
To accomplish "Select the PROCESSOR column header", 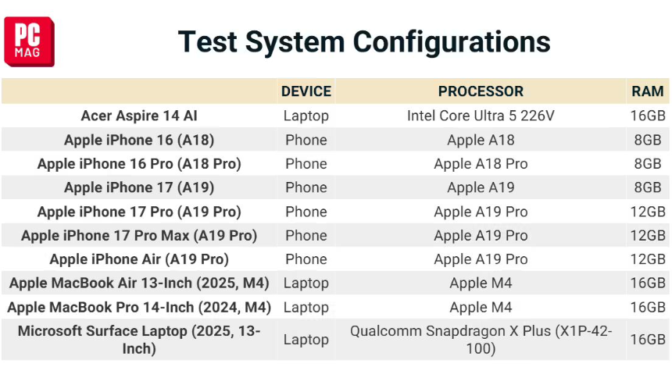I will pos(481,91).
